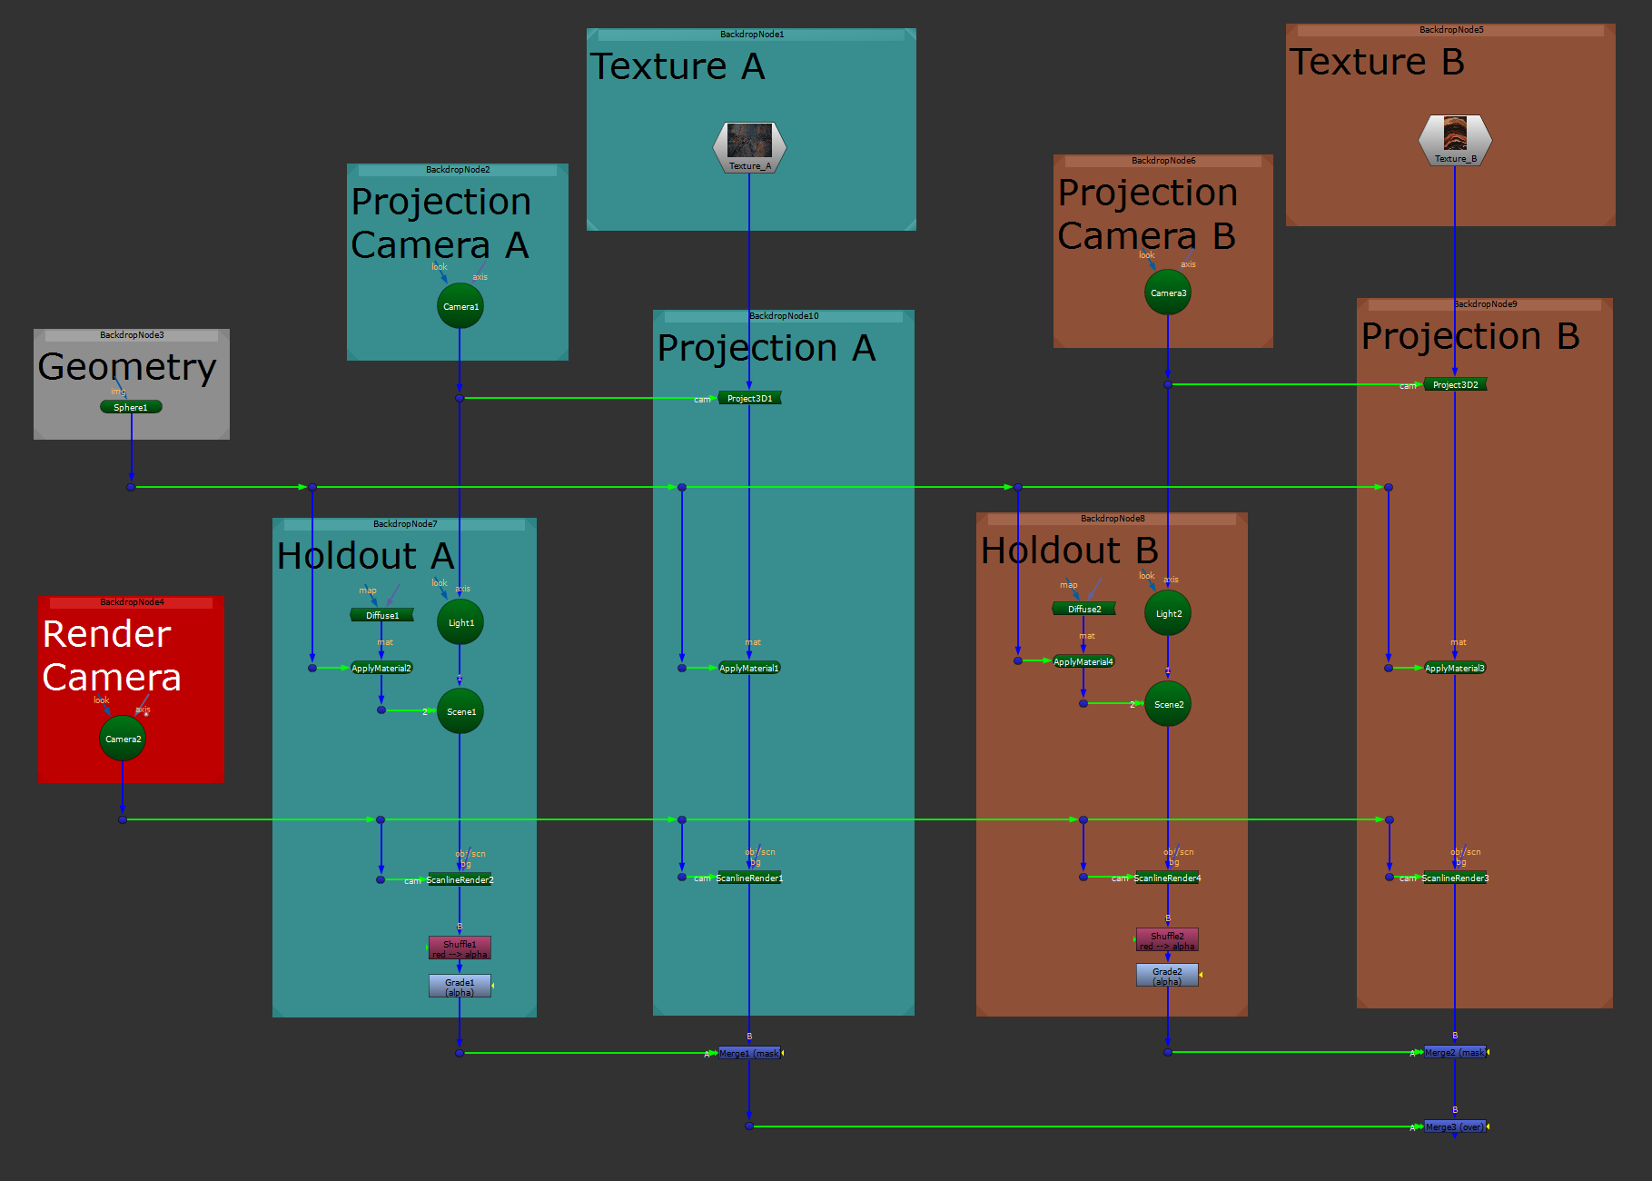Pick the Diffuse2 shader node
The image size is (1652, 1181).
(1083, 609)
